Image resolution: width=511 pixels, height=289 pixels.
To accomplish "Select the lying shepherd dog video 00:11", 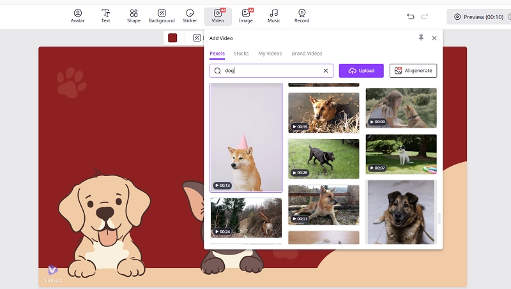I will click(324, 205).
